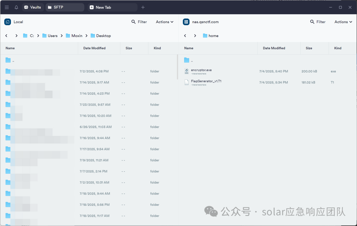Expand Actions dropdown in Local pane

coord(165,22)
